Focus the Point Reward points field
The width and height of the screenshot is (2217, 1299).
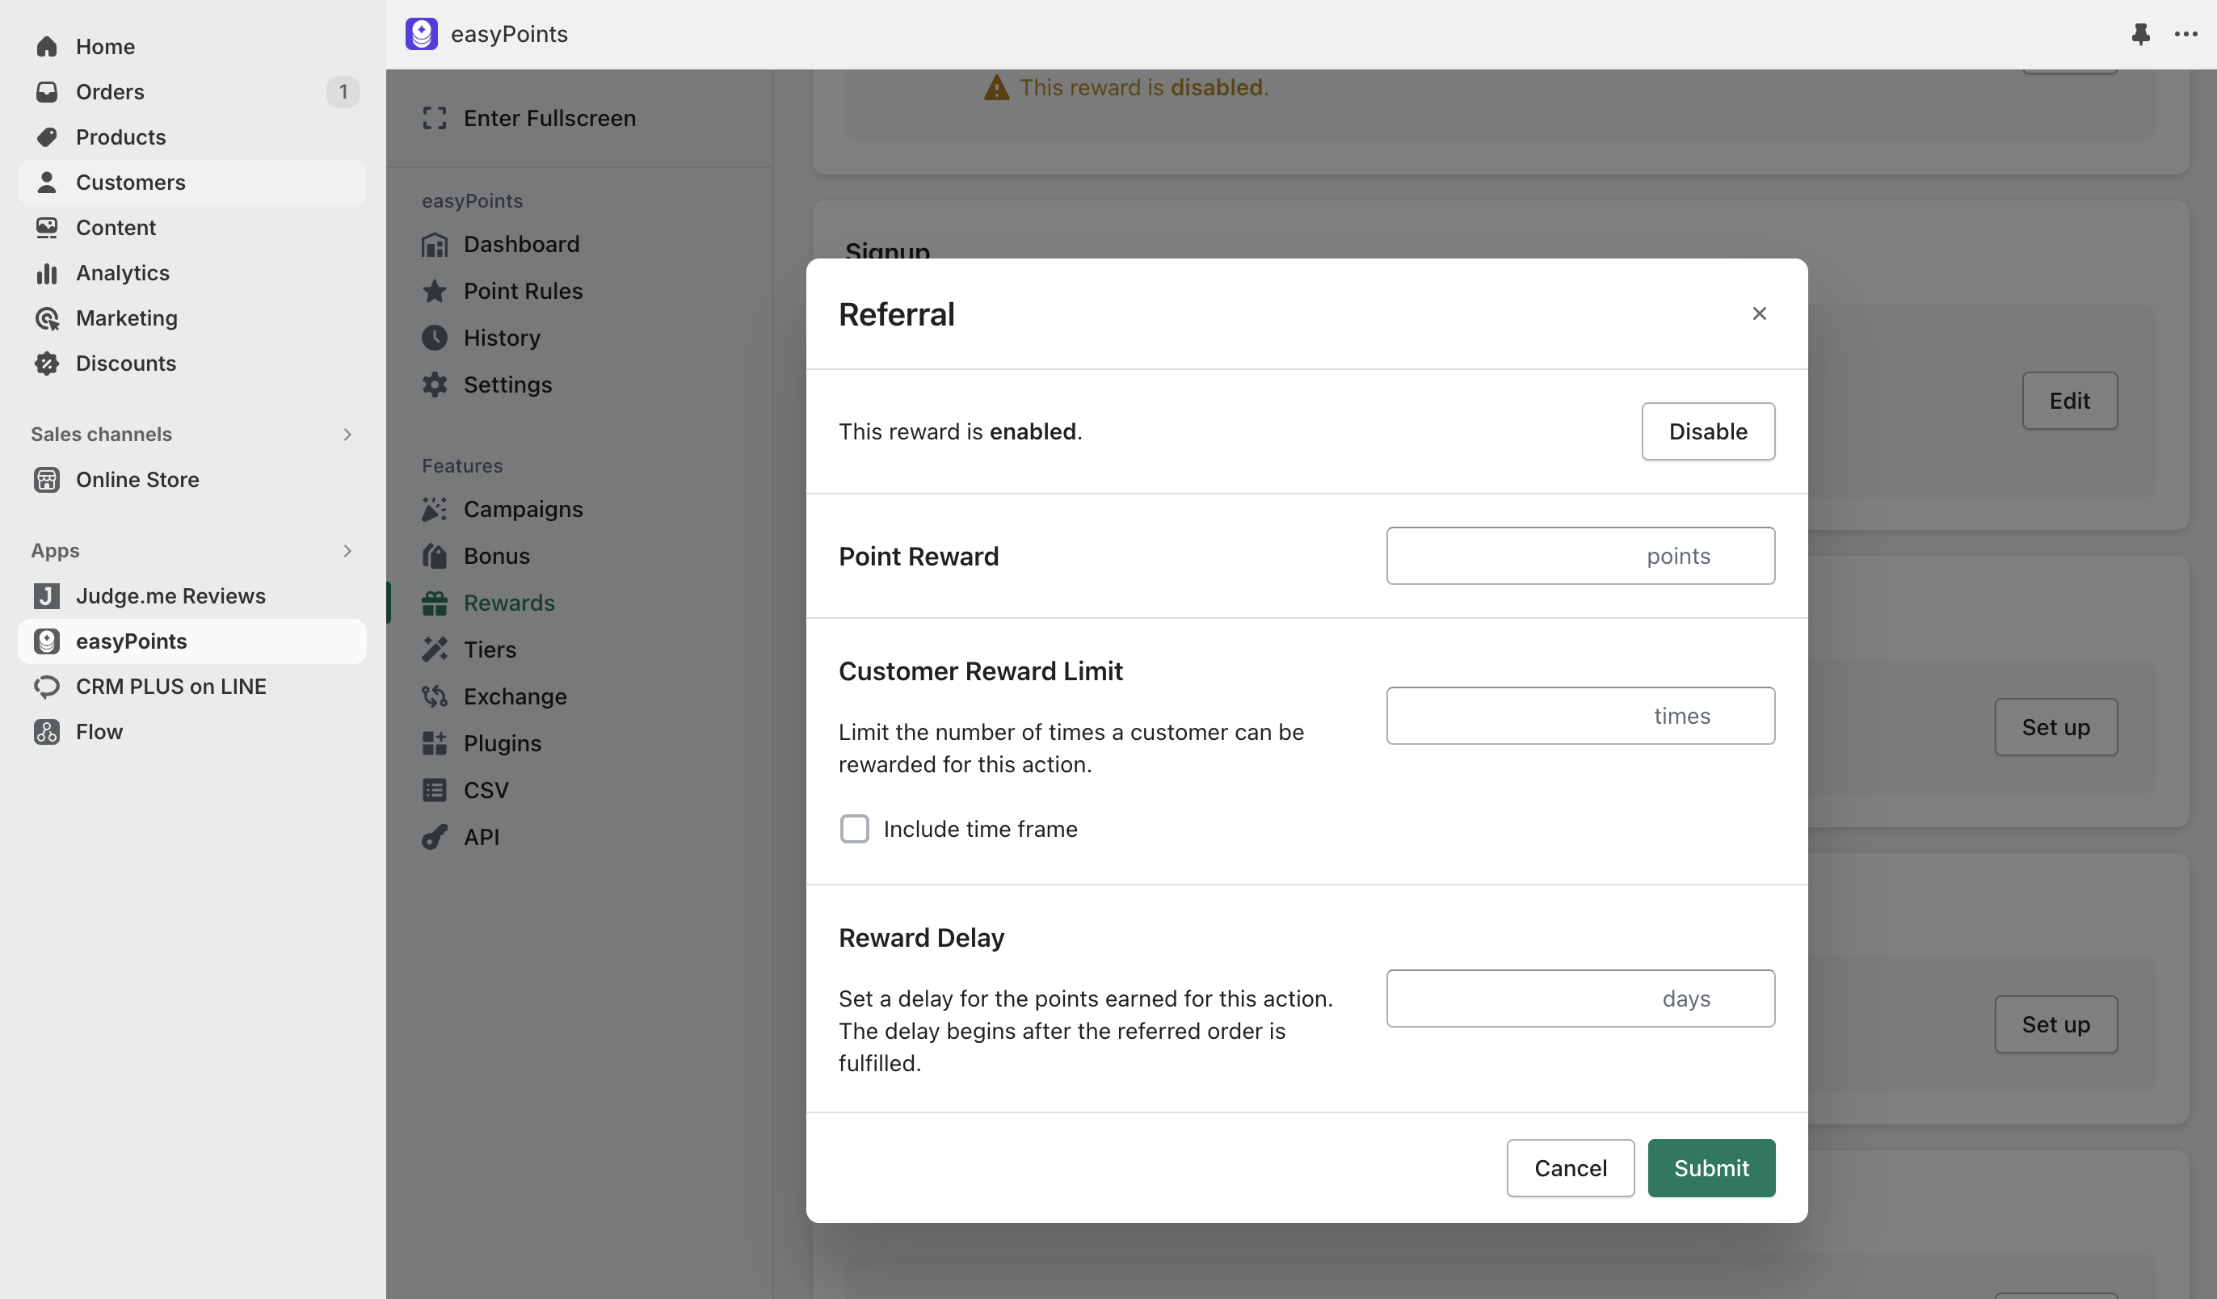coord(1580,556)
